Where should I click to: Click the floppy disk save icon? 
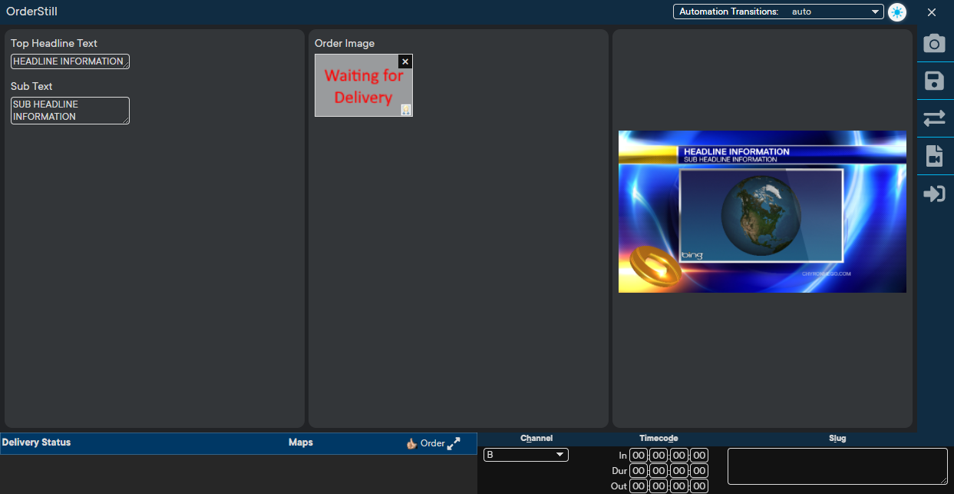[x=934, y=81]
